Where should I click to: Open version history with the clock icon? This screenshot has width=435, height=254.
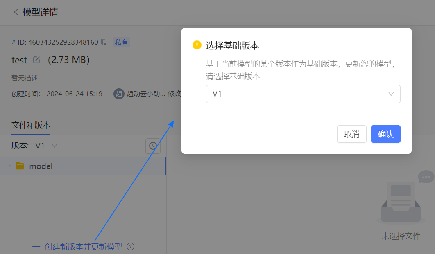click(x=153, y=146)
